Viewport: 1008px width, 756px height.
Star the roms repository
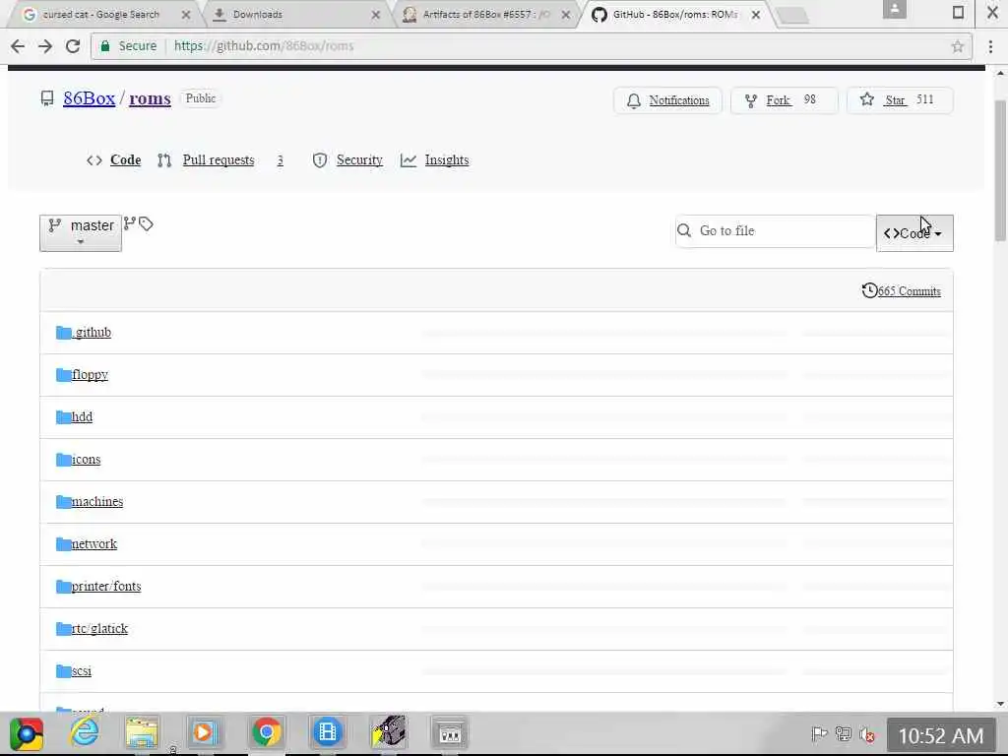[x=900, y=100]
